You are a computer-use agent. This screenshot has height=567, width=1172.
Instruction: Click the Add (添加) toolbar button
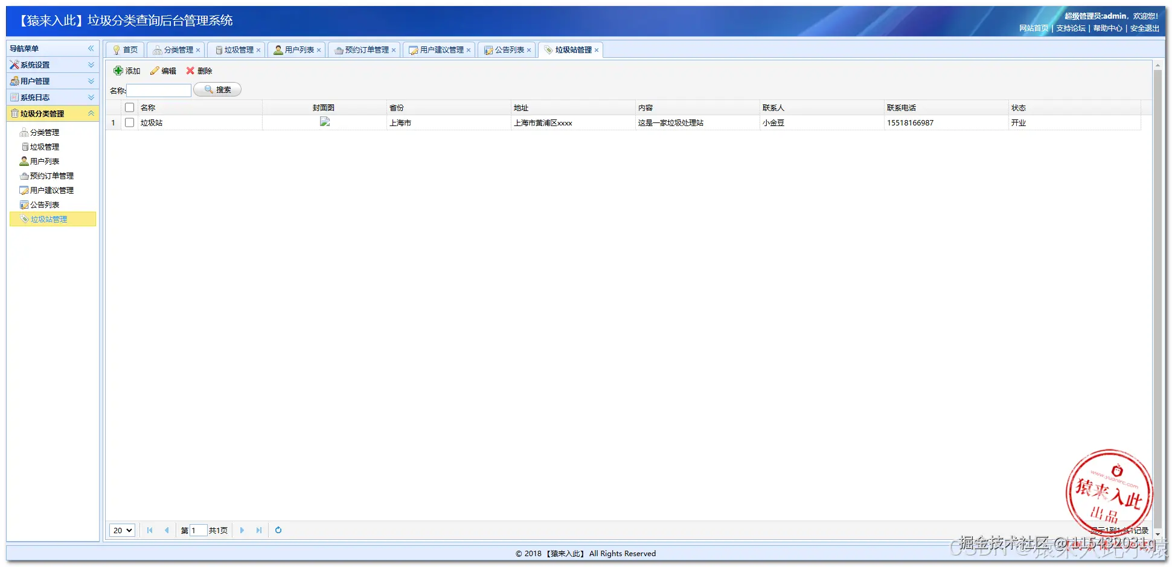(x=127, y=71)
